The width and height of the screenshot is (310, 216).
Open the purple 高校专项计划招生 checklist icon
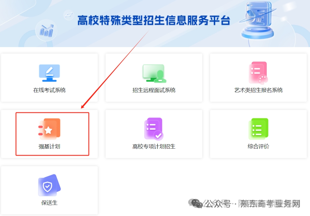[x=154, y=129]
